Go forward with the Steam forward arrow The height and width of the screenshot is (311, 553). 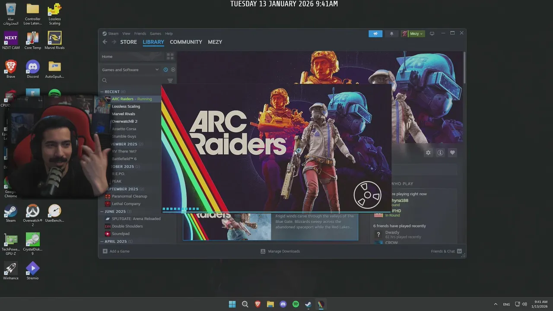point(114,42)
